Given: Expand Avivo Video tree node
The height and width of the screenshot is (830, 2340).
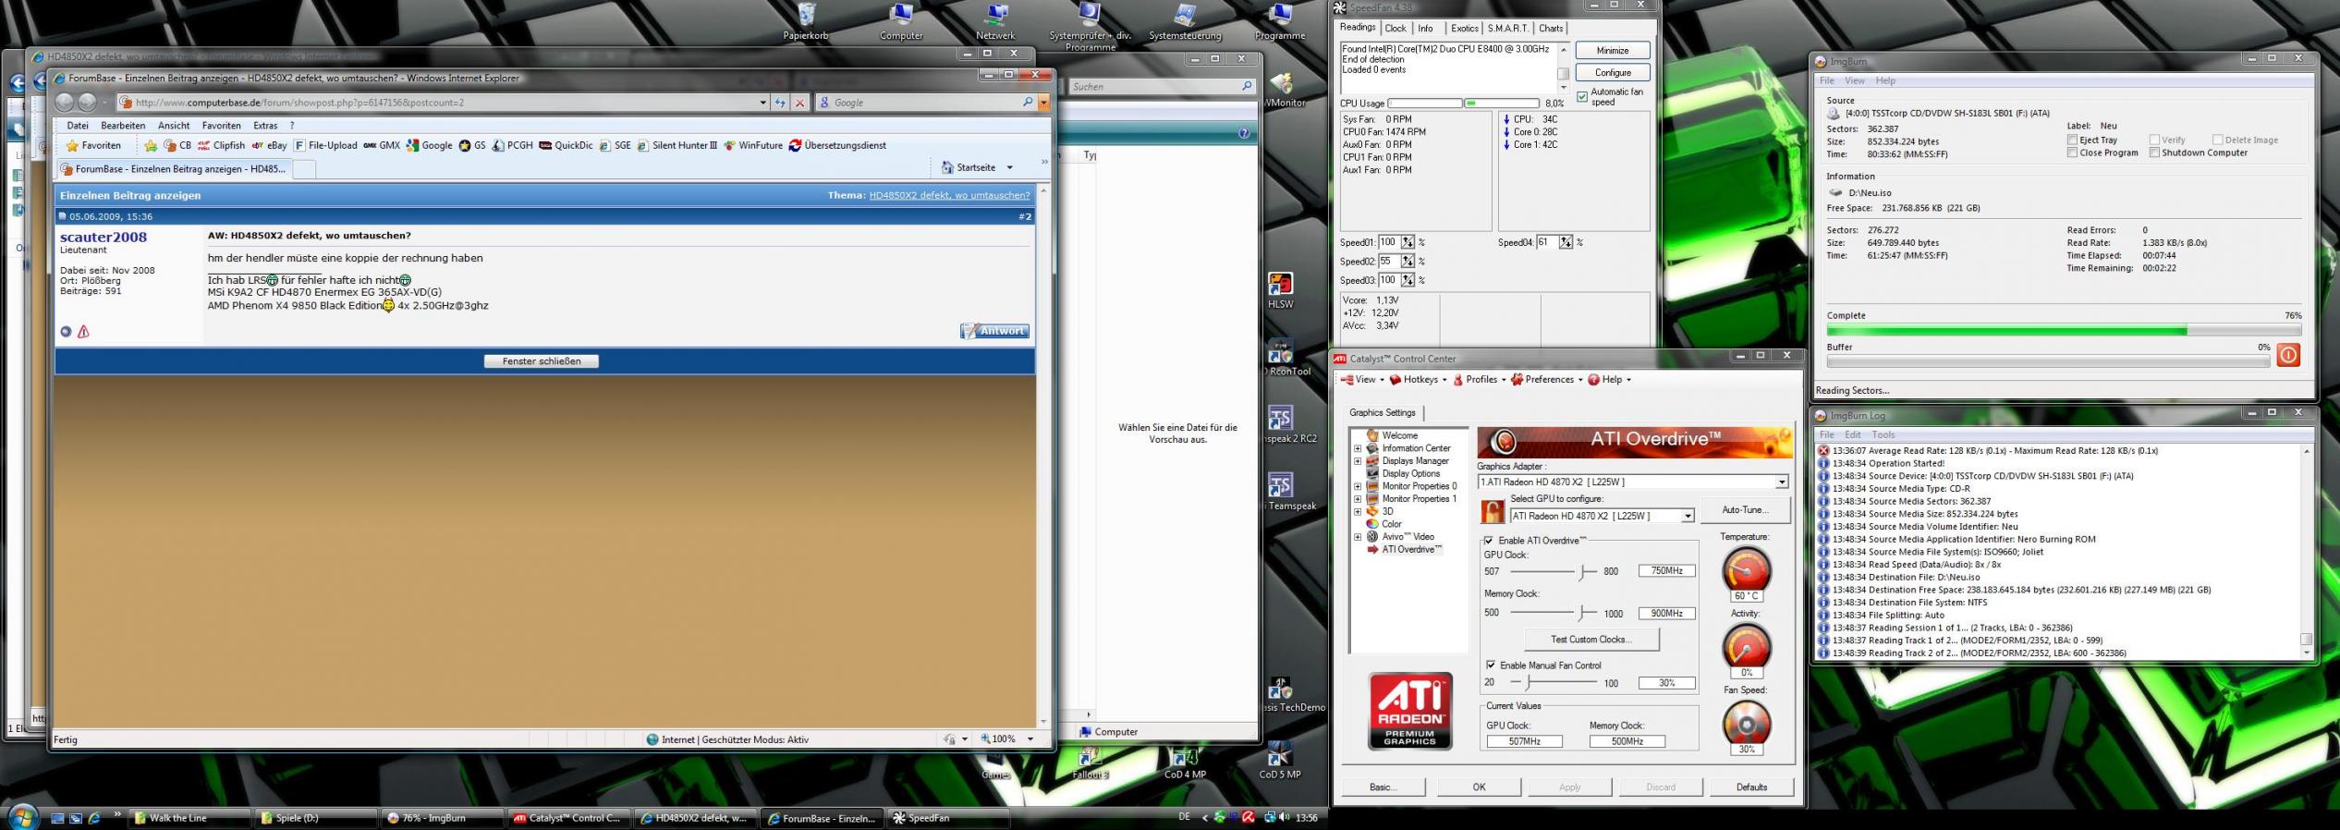Looking at the screenshot, I should coord(1358,537).
